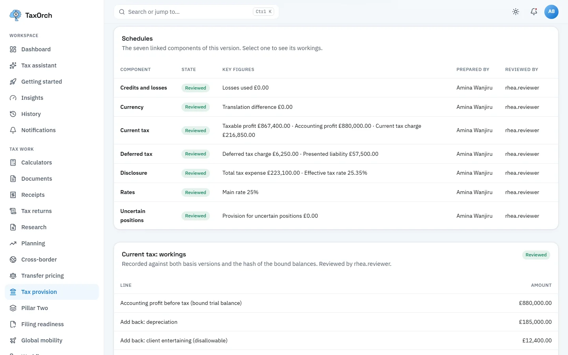Click the Reviewed badge in the Currency row
The width and height of the screenshot is (568, 355).
pos(195,107)
